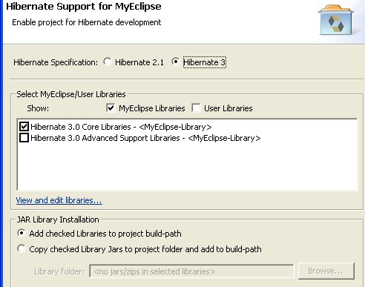Choose Add checked Libraries to project build-path
The height and width of the screenshot is (287, 365).
22,233
